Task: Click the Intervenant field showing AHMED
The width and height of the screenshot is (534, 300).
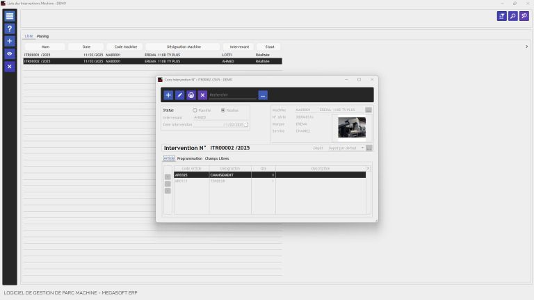Action: pos(220,117)
